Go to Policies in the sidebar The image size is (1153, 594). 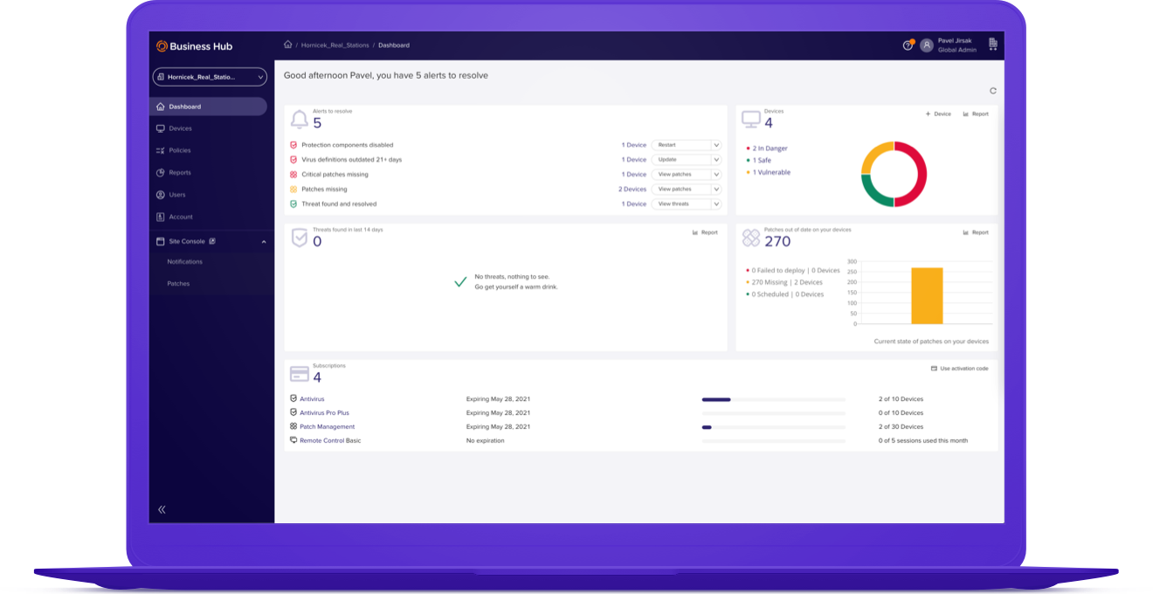(x=179, y=150)
